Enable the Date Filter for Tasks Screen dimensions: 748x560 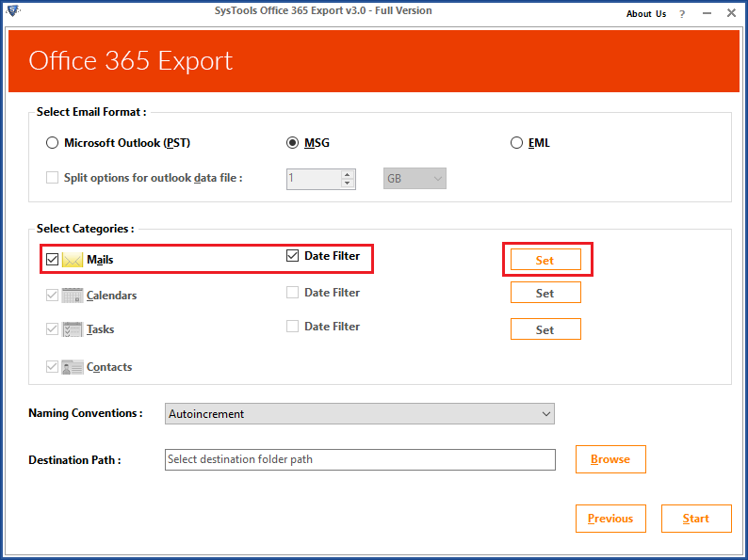[x=292, y=327]
